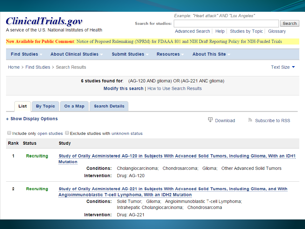Expand Show Display Options
The image size is (305, 229).
tap(32, 119)
